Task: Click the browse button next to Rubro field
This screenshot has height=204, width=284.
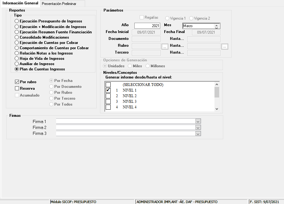Action: click(x=165, y=46)
